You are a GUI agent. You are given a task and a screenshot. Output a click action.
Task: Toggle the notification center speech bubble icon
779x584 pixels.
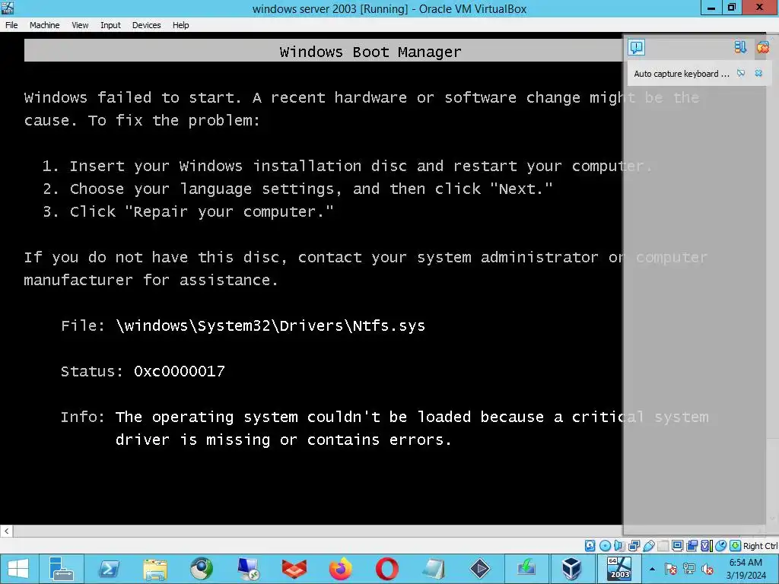tap(637, 48)
